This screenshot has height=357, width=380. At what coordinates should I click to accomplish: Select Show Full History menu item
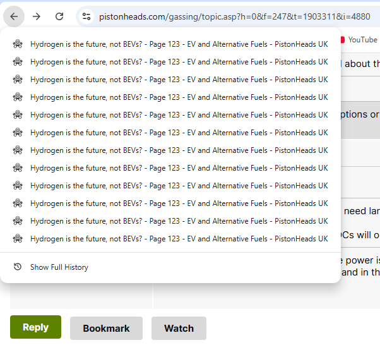[x=59, y=267]
